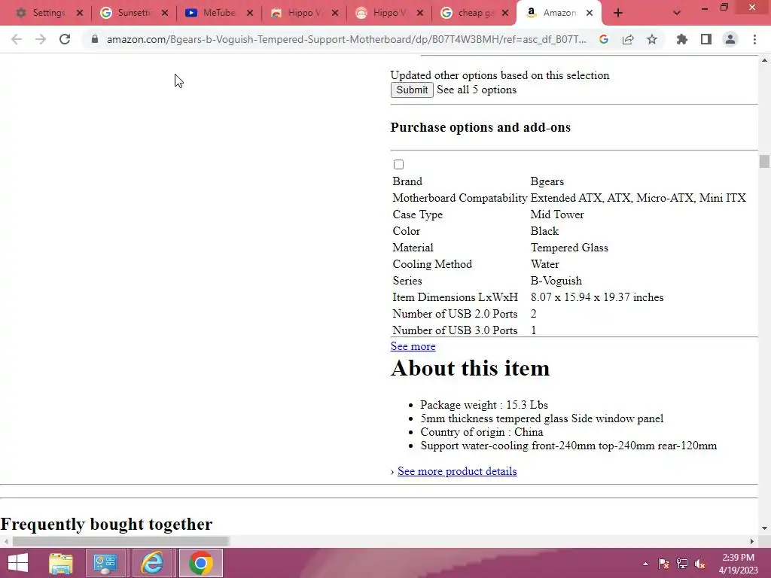
Task: Select 'Extended ATX, ATX, Micro-ATX, Mini ITX' value
Action: (638, 198)
